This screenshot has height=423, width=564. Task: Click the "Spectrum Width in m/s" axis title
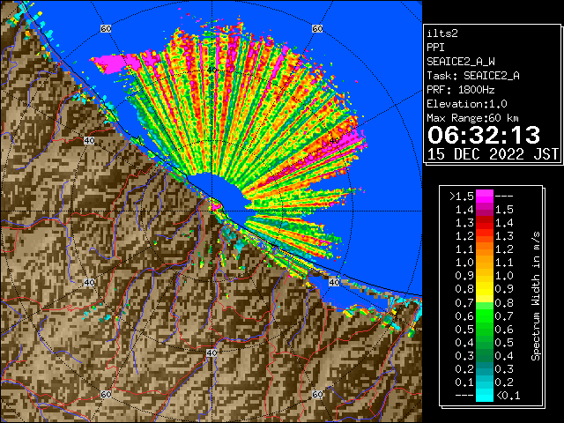(536, 296)
